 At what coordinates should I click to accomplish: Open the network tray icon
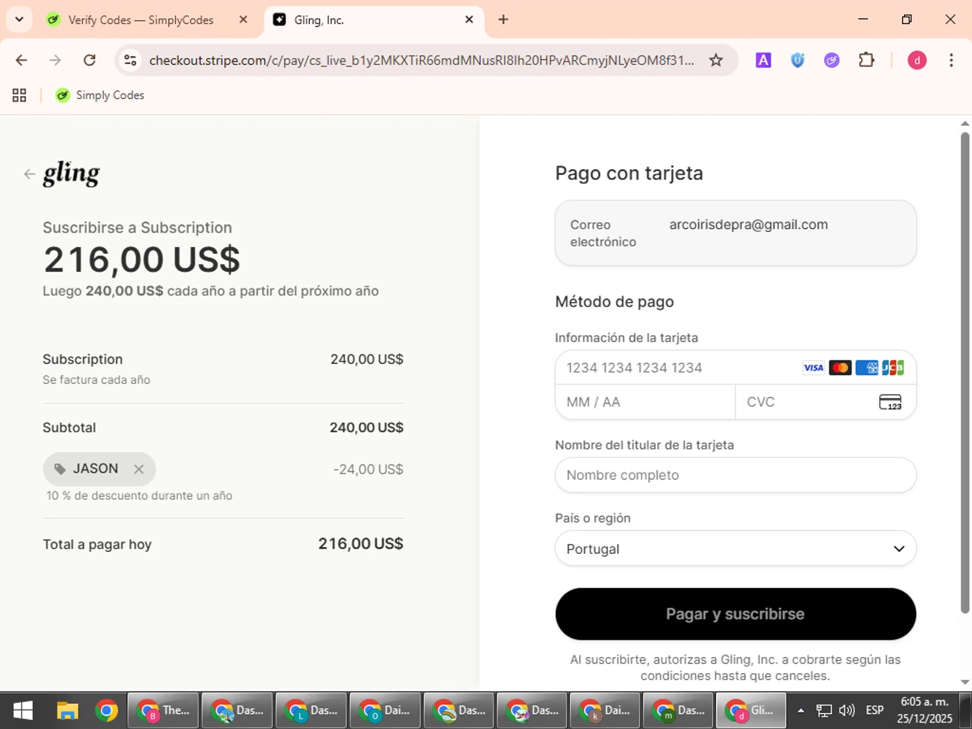tap(824, 711)
